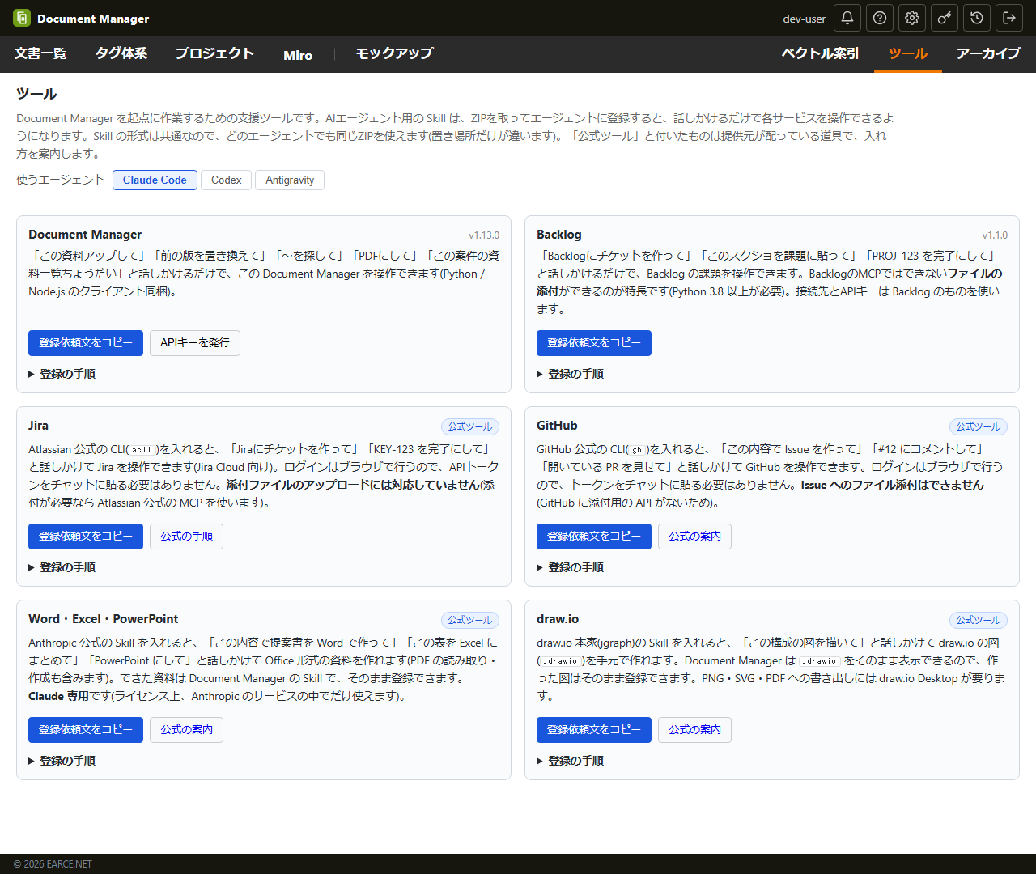Switch to the プロジェクト tab
The image size is (1036, 874).
214,54
